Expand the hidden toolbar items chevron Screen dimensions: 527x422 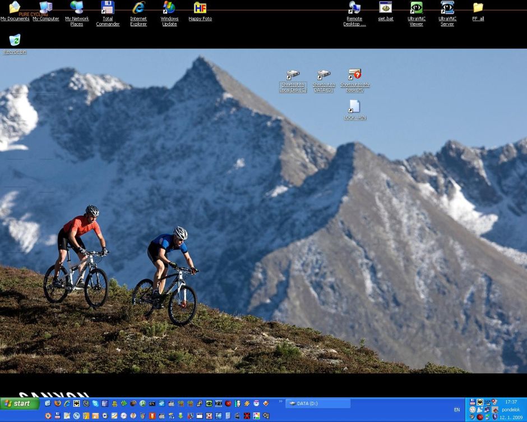coord(280,401)
